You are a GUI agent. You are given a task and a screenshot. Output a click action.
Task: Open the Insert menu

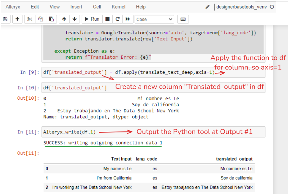[x=76, y=7]
